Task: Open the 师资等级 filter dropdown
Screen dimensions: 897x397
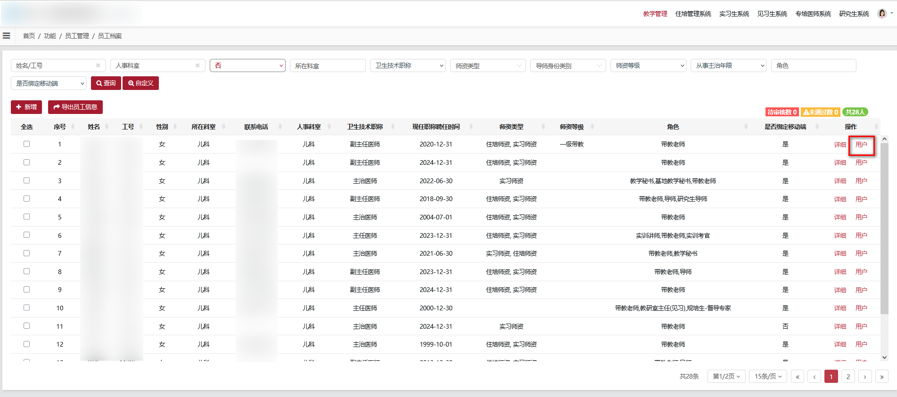Action: [x=648, y=65]
